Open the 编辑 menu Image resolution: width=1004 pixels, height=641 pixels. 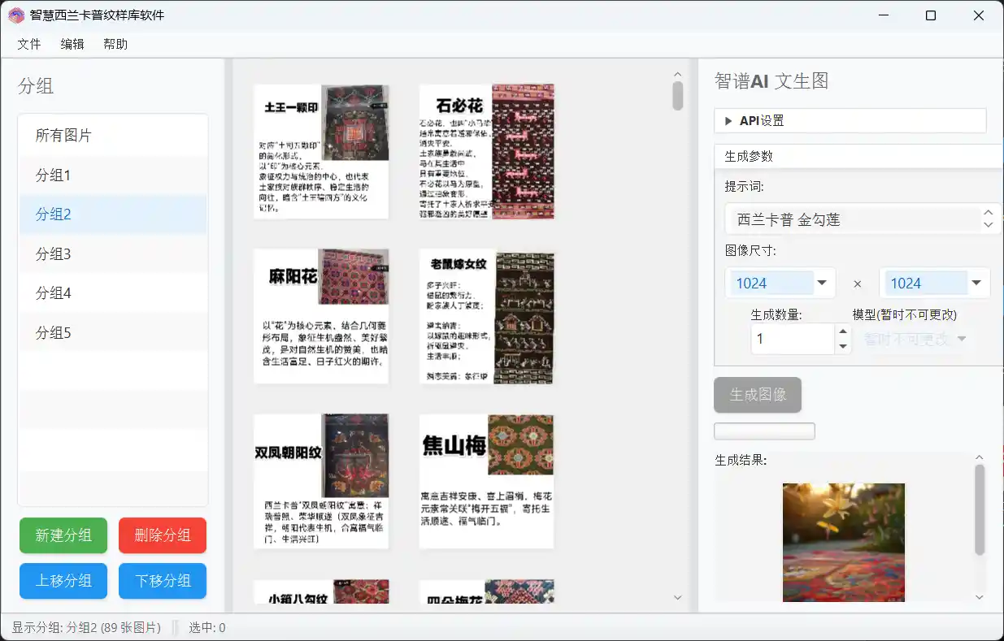(72, 44)
